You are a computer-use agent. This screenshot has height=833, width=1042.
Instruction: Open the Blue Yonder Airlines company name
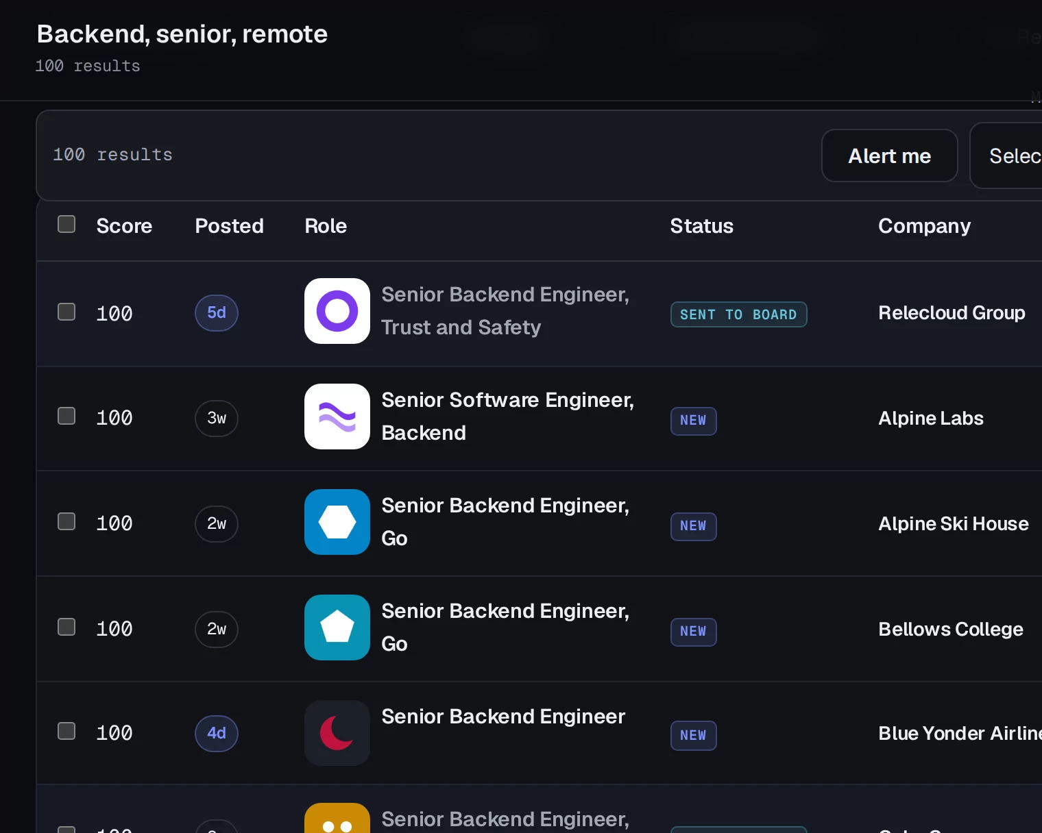point(960,734)
